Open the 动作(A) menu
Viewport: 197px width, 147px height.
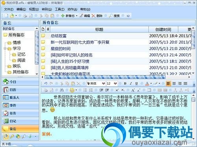(x=72, y=9)
